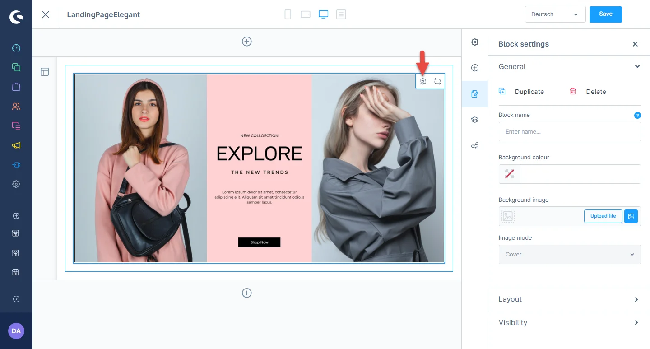Add section above with plus icon

247,42
